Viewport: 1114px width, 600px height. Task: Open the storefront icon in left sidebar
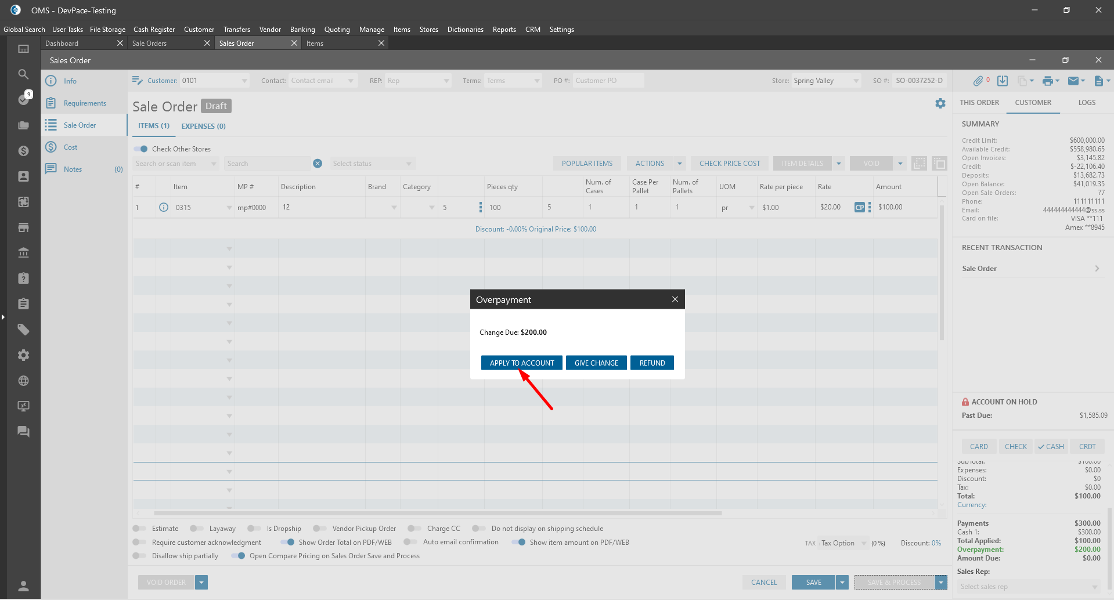tap(23, 227)
